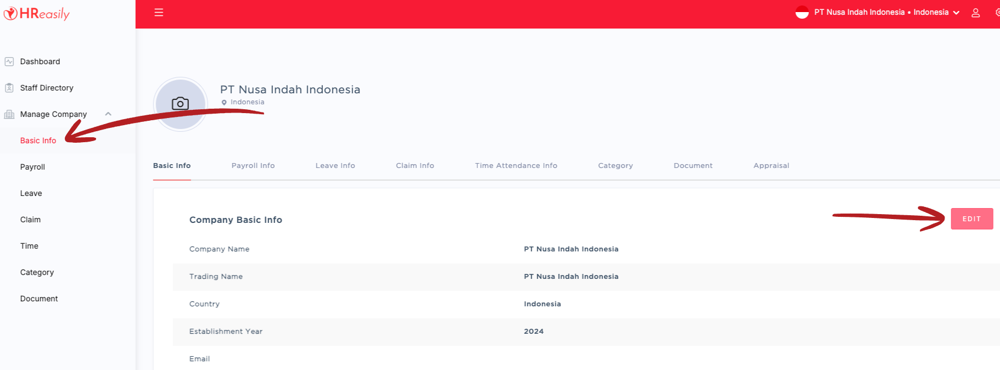Open the settings gear icon at the top right
The image size is (1000, 370).
[x=997, y=13]
